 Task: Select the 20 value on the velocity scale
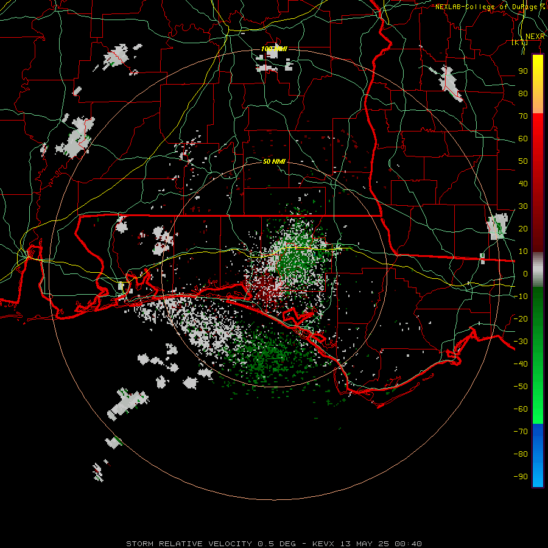coord(523,228)
